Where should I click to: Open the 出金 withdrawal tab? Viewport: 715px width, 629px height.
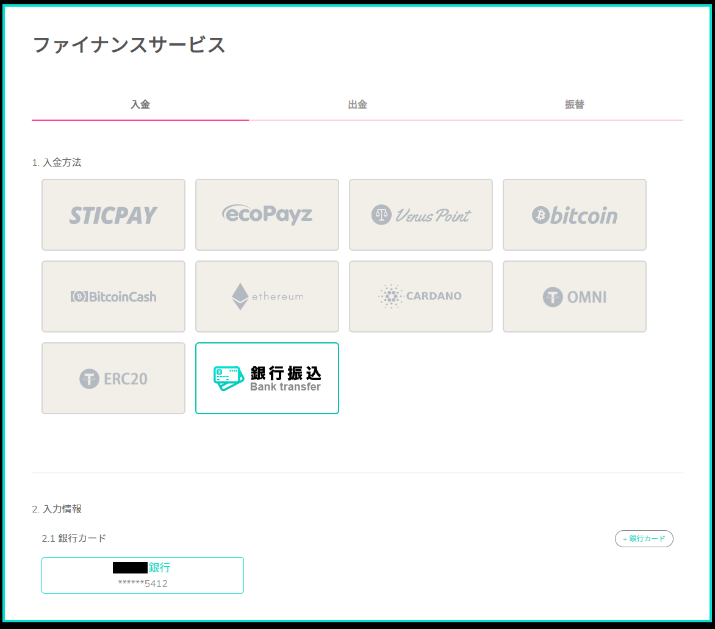[357, 105]
